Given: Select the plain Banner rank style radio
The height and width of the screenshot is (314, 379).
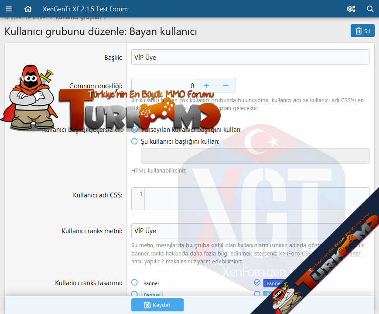Looking at the screenshot, I should pyautogui.click(x=134, y=283).
